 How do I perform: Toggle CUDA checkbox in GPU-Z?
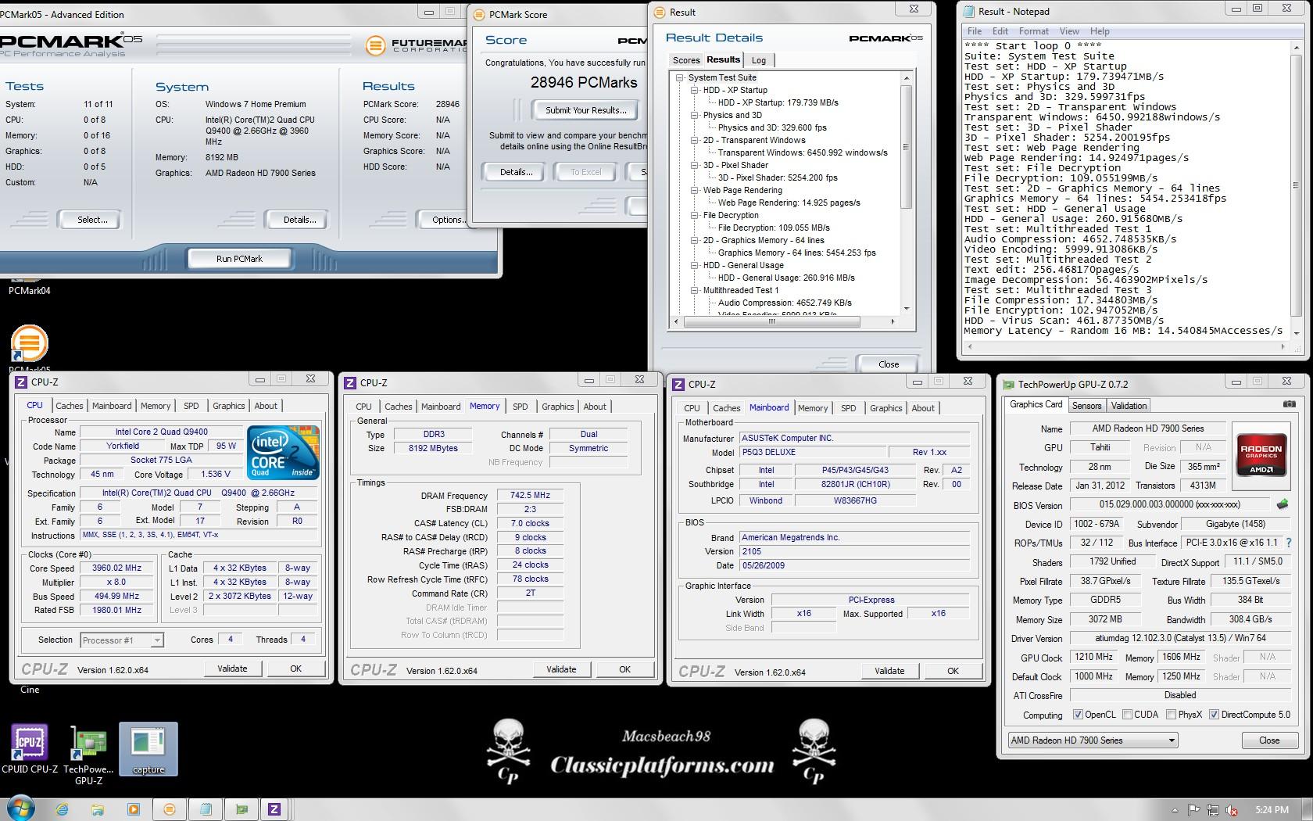pos(1127,714)
